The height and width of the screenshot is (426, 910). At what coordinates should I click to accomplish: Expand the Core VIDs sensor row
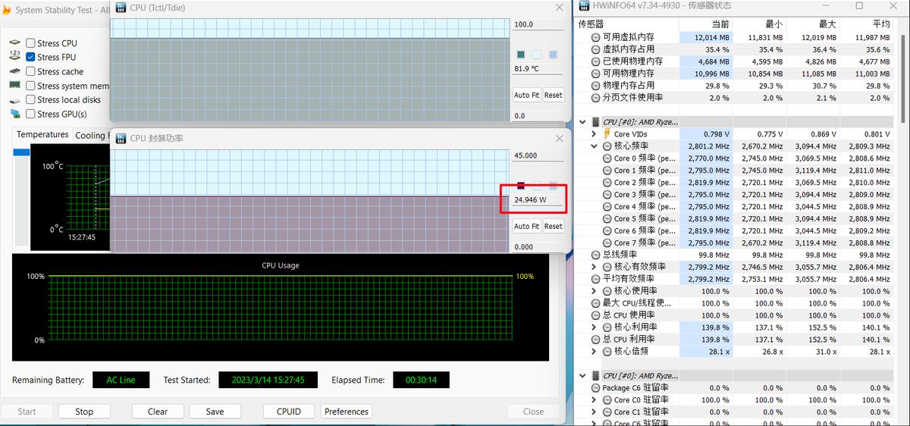[594, 133]
